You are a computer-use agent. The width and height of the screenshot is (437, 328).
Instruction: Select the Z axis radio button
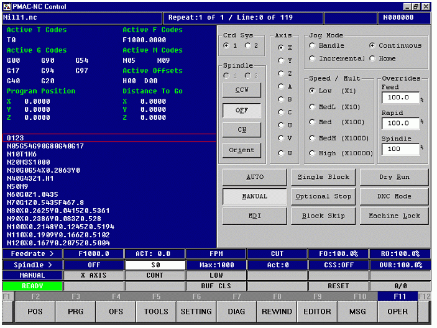click(x=281, y=73)
